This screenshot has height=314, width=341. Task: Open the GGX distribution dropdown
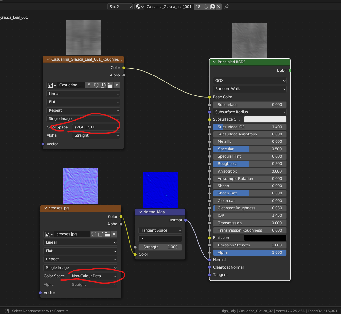(250, 81)
